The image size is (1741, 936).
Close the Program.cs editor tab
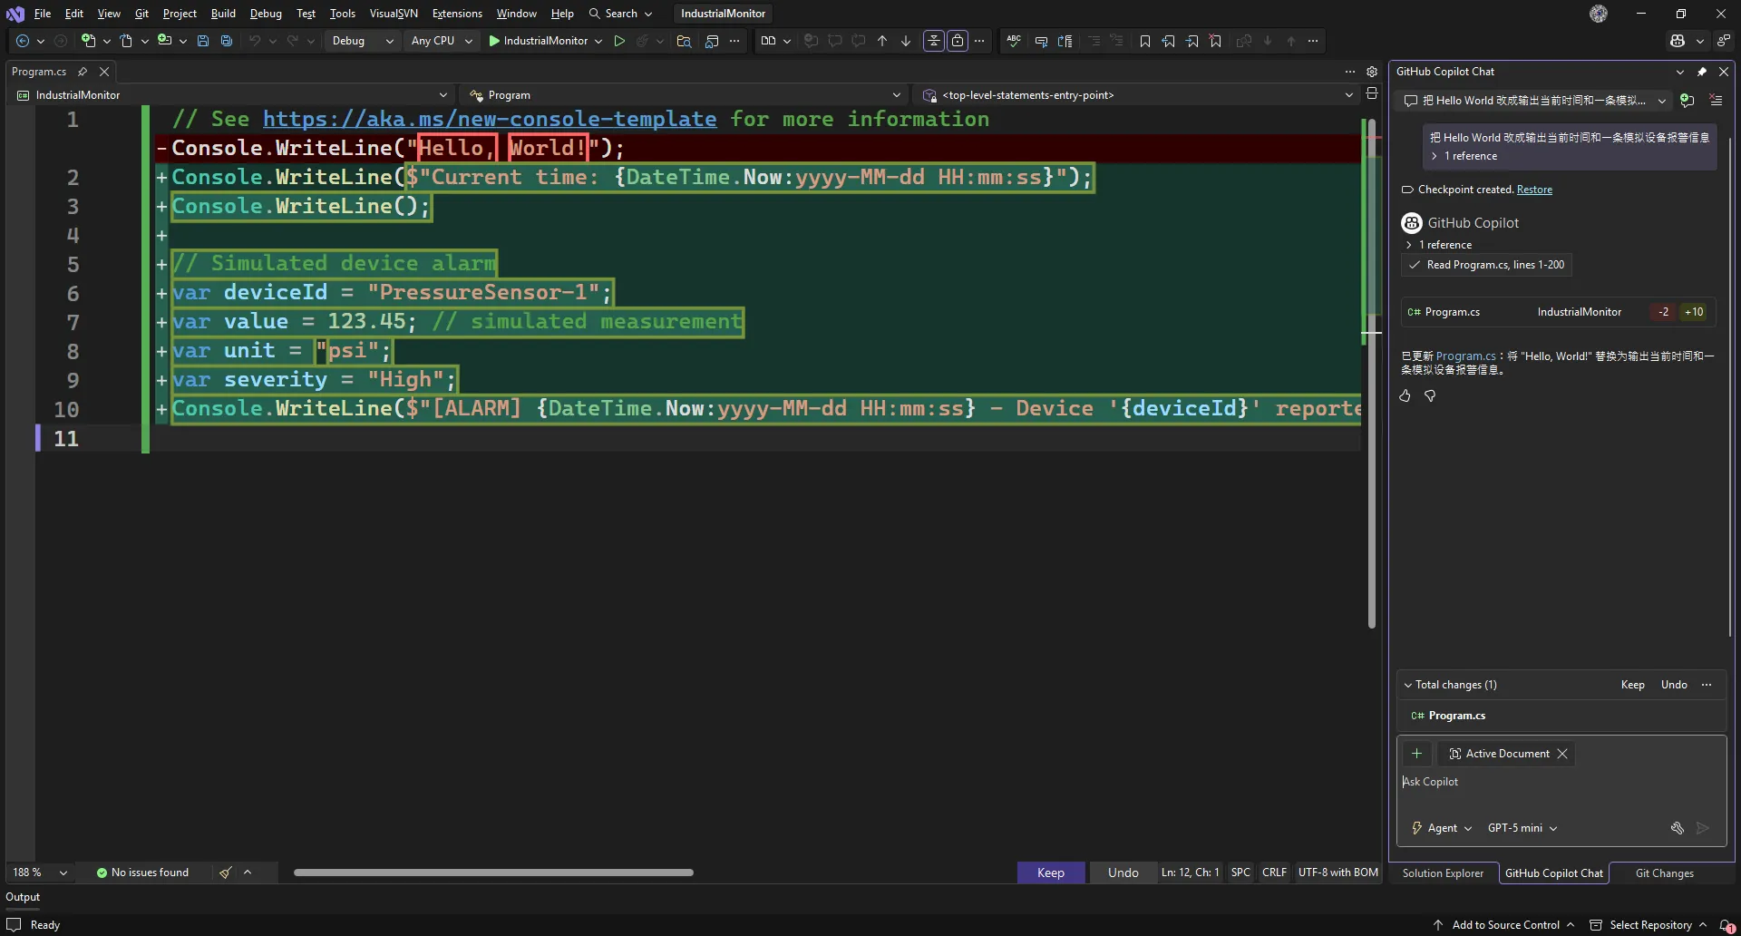pyautogui.click(x=104, y=72)
